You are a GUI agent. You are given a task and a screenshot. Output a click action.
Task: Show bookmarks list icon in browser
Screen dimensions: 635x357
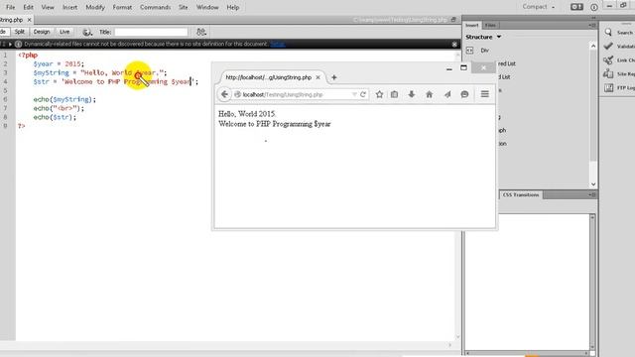(395, 94)
